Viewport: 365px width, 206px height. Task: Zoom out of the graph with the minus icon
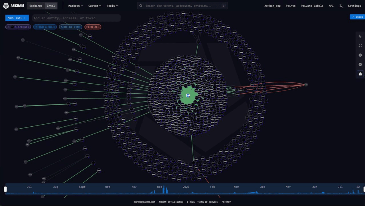tap(360, 65)
